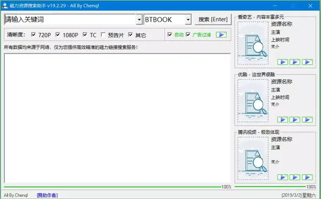Screen dimensions: 321x199
Task: Focus the 请输入关键词 search field
Action: coord(70,19)
